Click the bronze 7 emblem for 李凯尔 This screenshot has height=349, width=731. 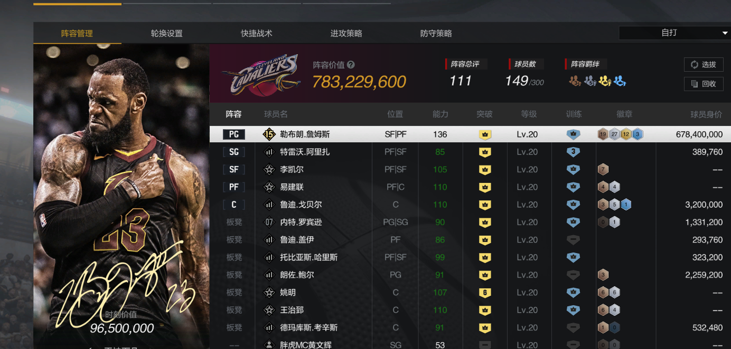[603, 170]
